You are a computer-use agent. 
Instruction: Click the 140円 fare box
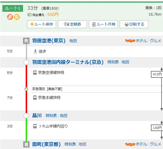pos(157,128)
